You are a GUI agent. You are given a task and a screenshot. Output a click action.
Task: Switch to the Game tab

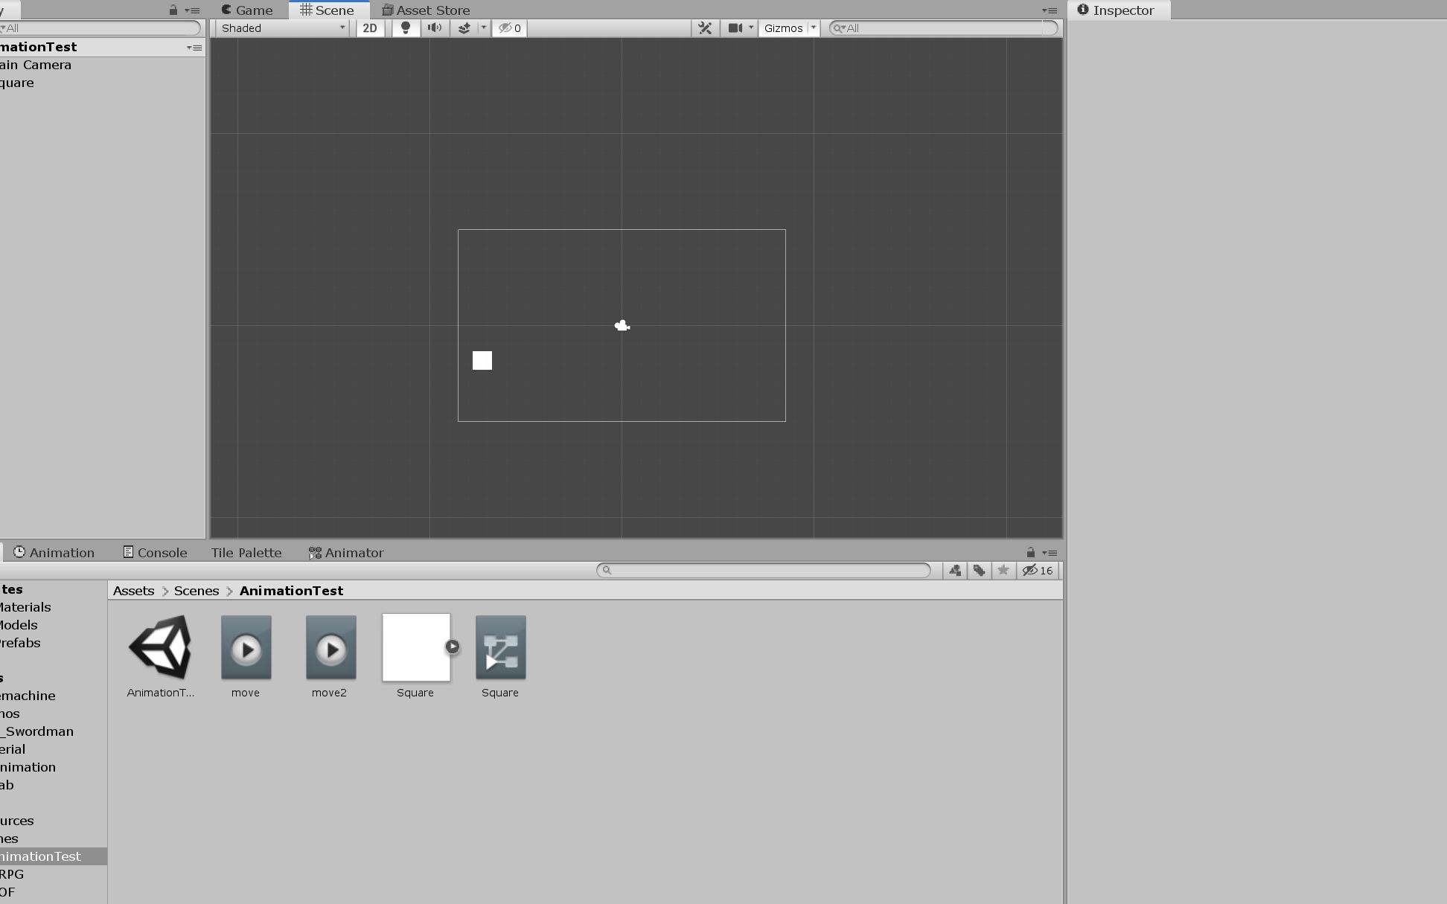tap(247, 10)
